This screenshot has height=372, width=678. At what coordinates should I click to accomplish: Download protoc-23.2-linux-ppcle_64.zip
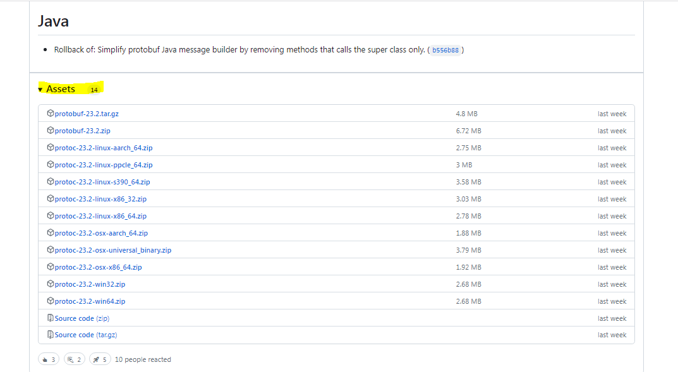point(104,165)
